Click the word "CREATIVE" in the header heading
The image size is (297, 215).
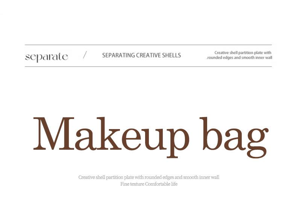[149, 55]
